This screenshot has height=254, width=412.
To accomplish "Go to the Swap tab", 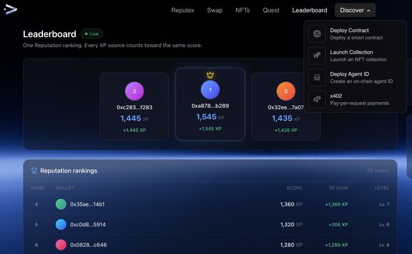I will 214,10.
